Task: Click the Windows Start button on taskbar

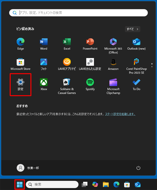Action: [20, 185]
